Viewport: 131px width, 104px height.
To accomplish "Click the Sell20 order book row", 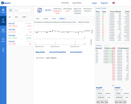I will (121, 80).
